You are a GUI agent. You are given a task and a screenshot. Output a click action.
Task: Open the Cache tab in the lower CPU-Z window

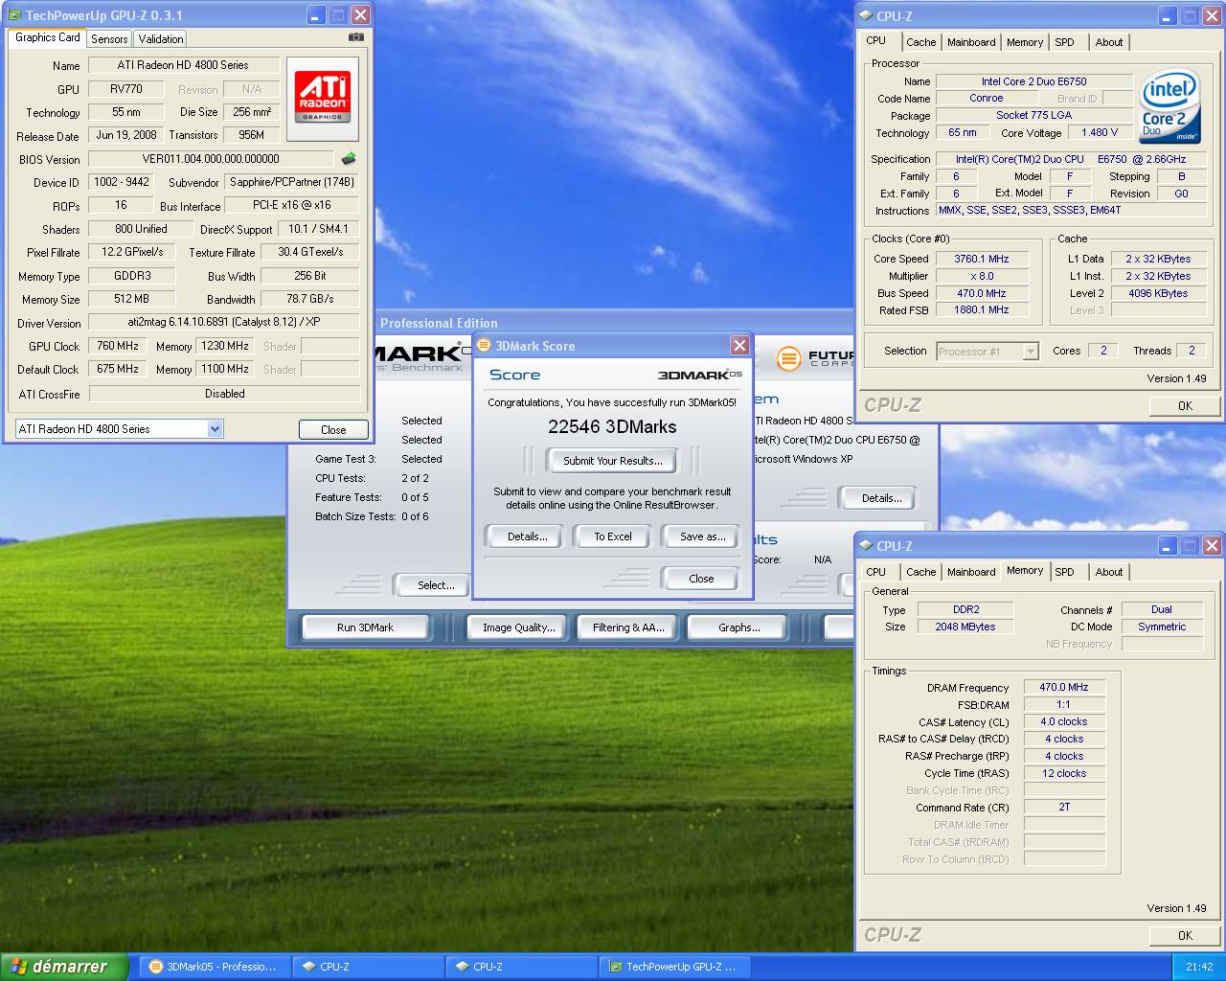920,572
